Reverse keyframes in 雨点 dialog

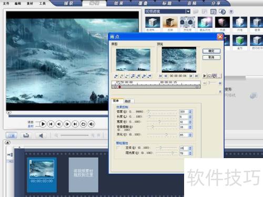(x=133, y=76)
